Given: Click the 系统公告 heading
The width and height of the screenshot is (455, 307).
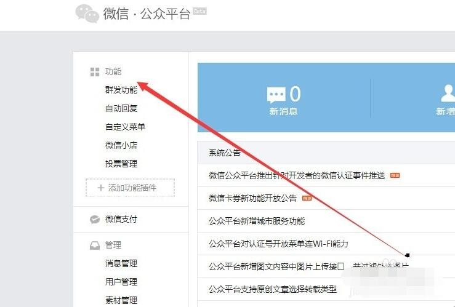Looking at the screenshot, I should coord(225,153).
